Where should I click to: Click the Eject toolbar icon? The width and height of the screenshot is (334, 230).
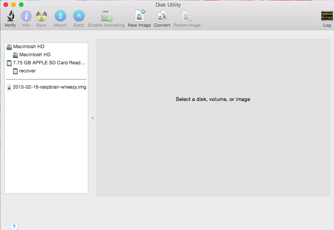(x=79, y=16)
